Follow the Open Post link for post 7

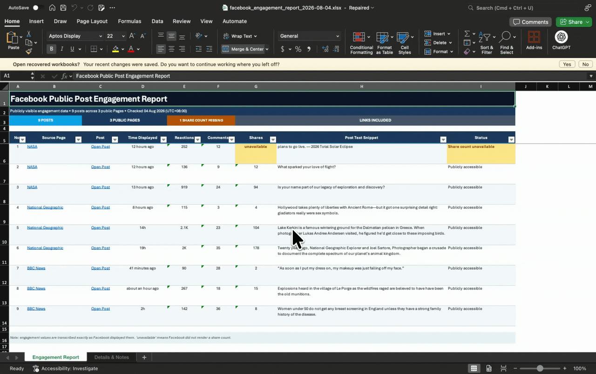101,268
